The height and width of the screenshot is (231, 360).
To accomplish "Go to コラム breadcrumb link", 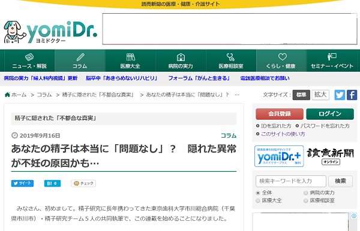I will 44,95.
